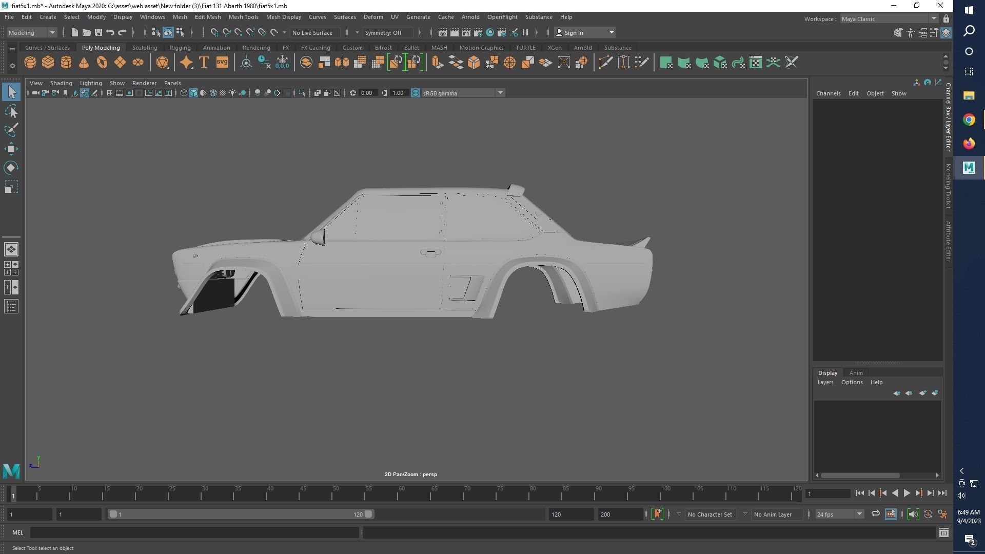The width and height of the screenshot is (985, 554).
Task: Click the Redo arrow icon
Action: coord(122,33)
